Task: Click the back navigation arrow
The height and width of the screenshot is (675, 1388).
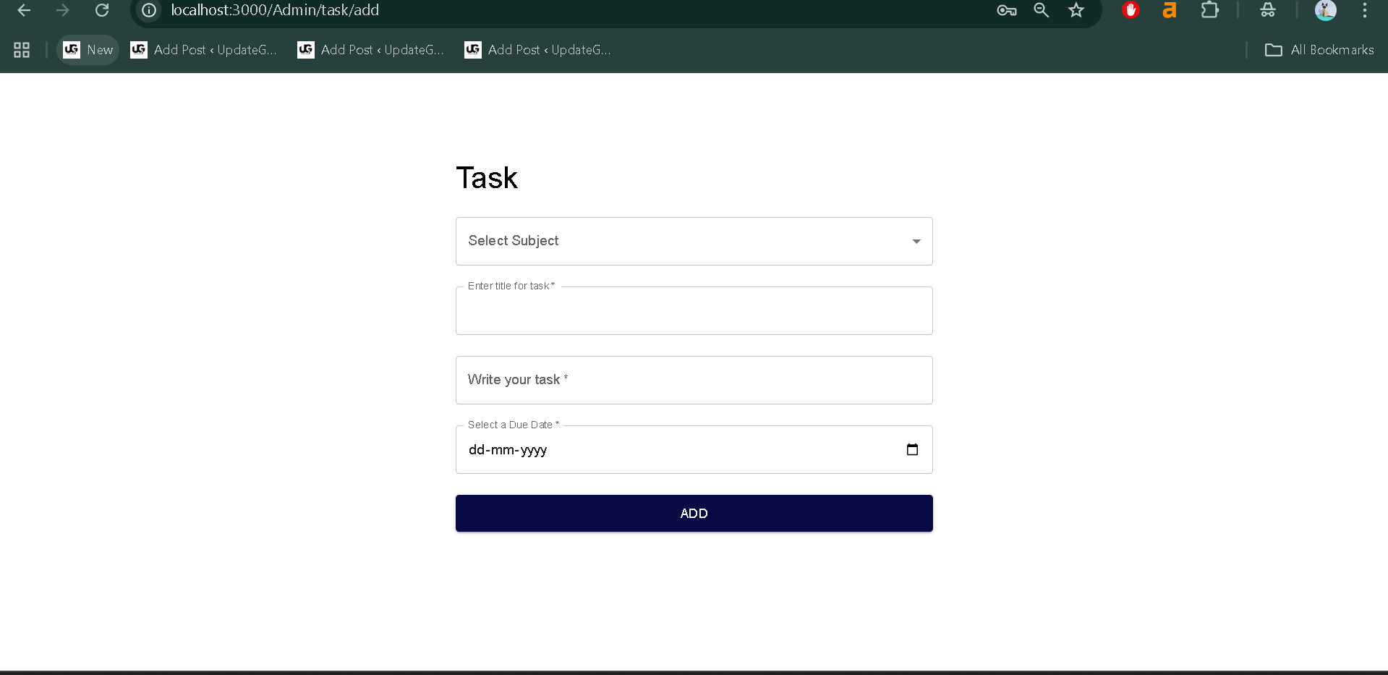Action: [24, 10]
